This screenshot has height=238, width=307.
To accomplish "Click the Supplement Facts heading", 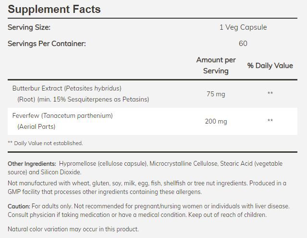I will [54, 9].
